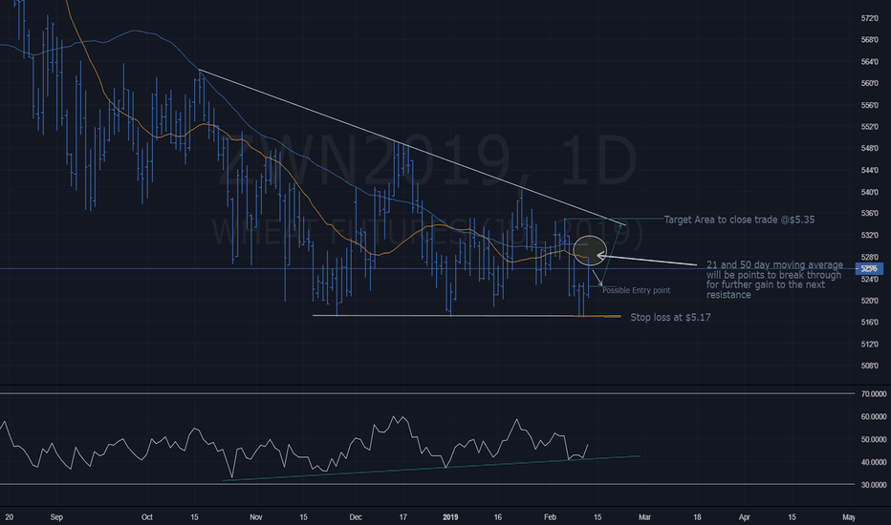The height and width of the screenshot is (525, 891).
Task: Click the Nov label on the time axis
Action: coord(255,517)
